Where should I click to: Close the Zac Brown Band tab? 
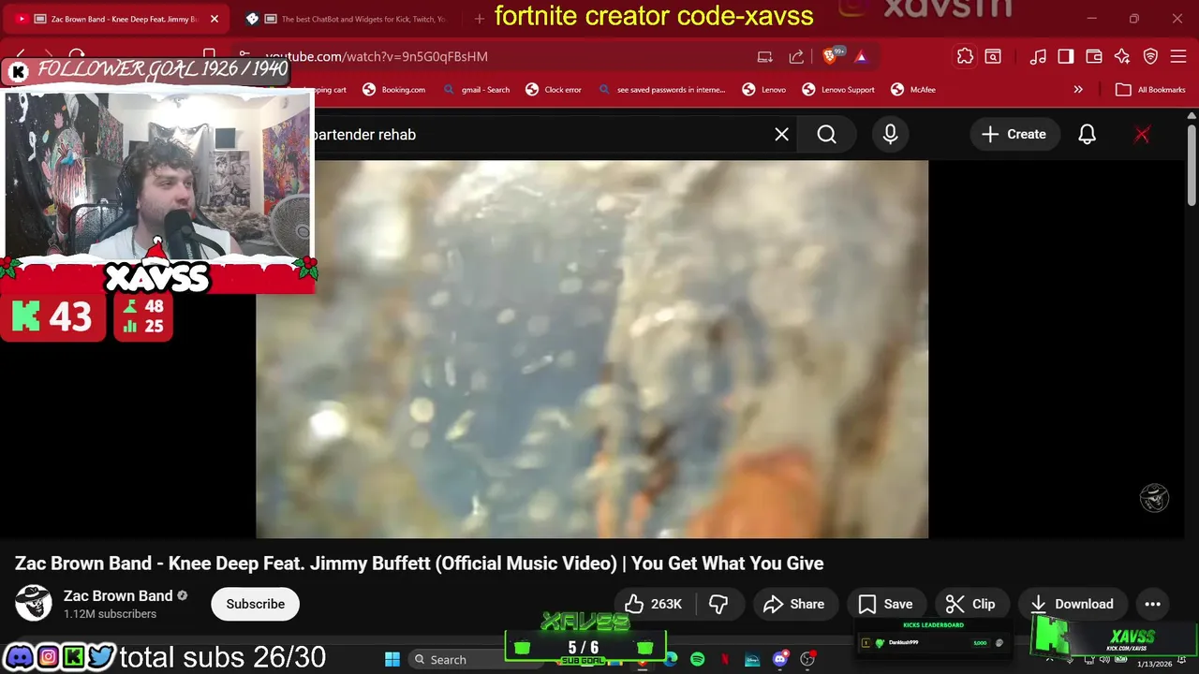click(215, 19)
